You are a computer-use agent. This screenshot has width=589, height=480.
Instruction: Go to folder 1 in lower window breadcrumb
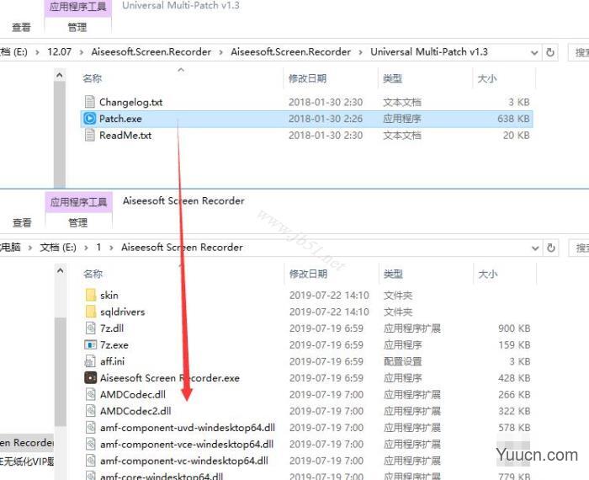tap(98, 248)
